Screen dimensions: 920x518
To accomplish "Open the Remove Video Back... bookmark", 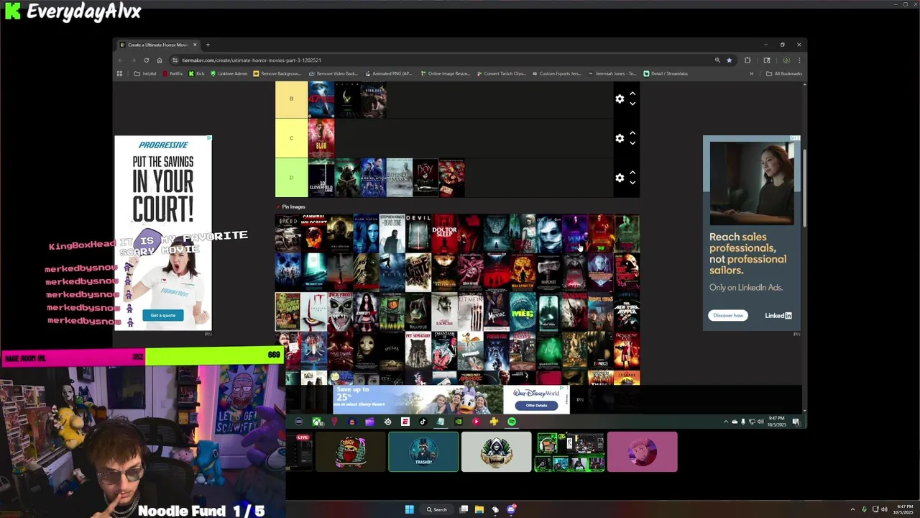I will (333, 73).
